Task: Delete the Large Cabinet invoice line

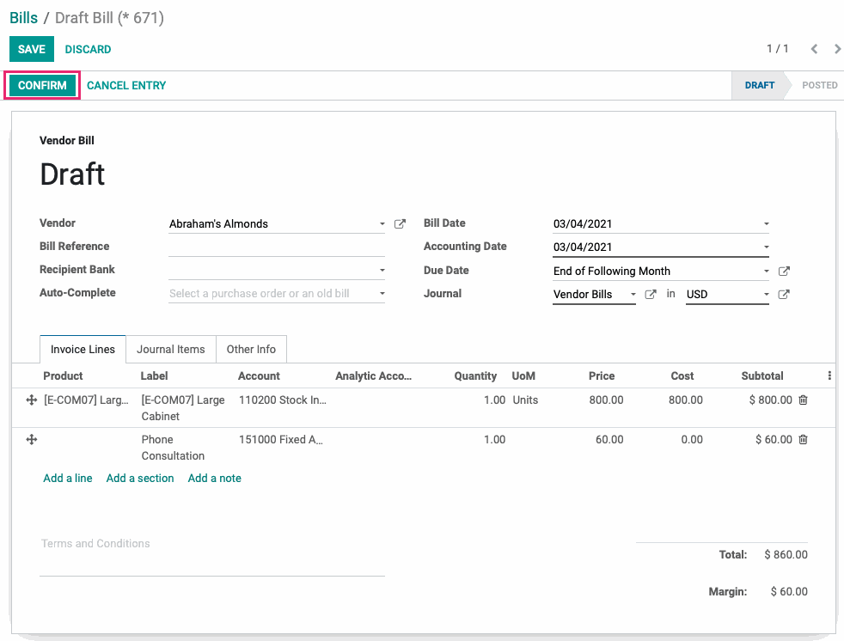Action: pyautogui.click(x=803, y=400)
